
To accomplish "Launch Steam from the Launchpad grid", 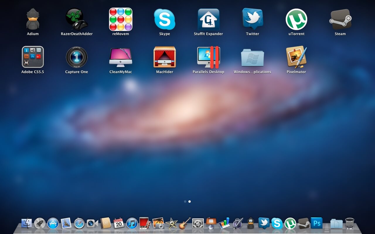I will pos(340,19).
